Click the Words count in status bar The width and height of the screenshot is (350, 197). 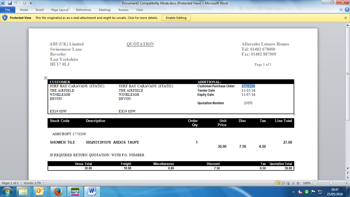click(x=32, y=183)
